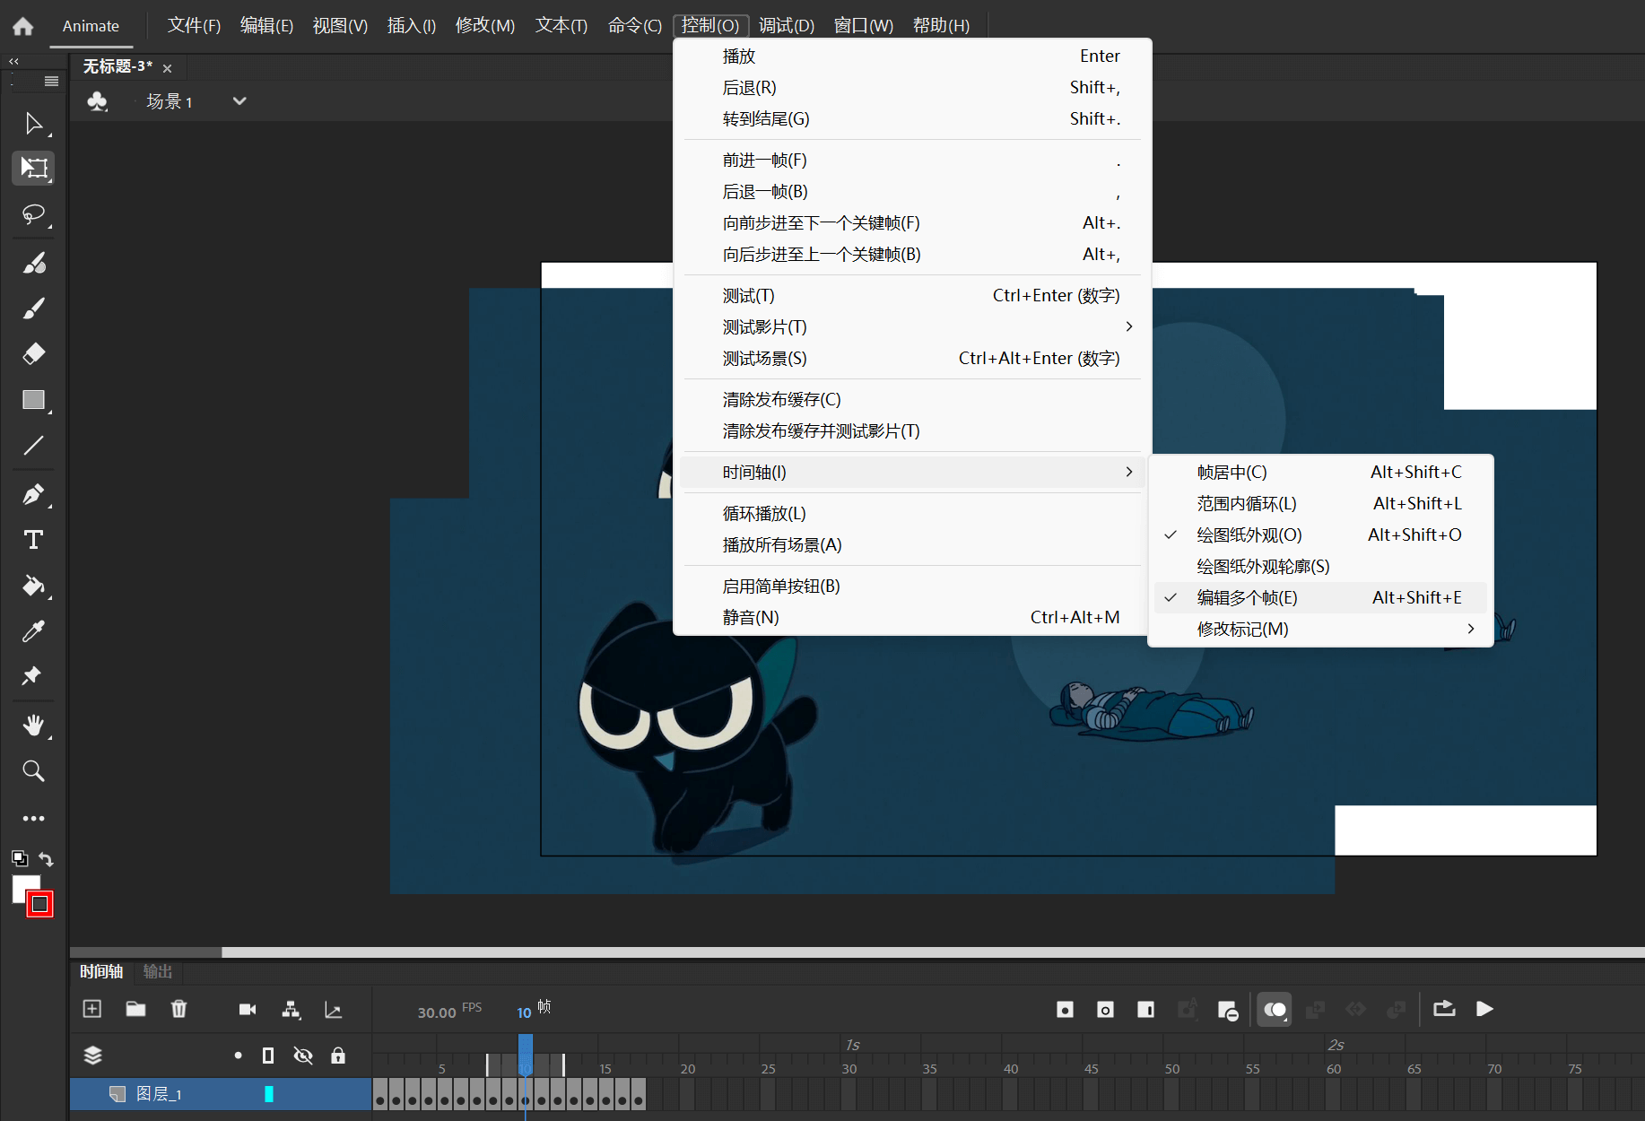Select the Eraser tool
Image resolution: width=1645 pixels, height=1121 pixels.
(x=33, y=353)
